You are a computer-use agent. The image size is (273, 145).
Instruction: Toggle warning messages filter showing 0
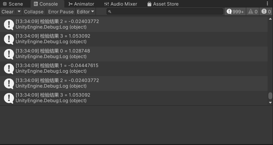click(x=252, y=11)
